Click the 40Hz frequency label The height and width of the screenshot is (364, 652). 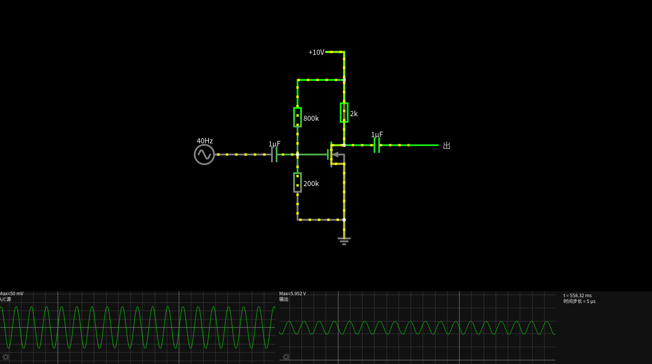[x=205, y=141]
